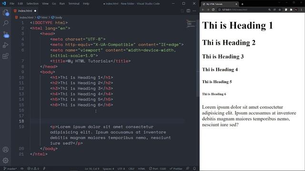This screenshot has width=305, height=171.
Task: Click the Split Editor icon
Action: (188, 11)
